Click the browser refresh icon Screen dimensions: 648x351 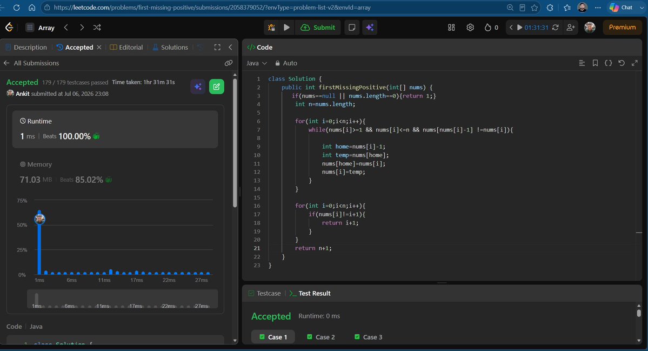[x=17, y=8]
